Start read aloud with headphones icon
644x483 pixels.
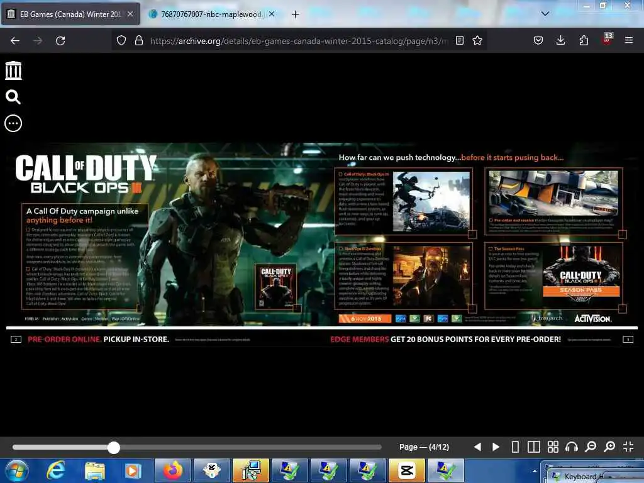(x=571, y=447)
